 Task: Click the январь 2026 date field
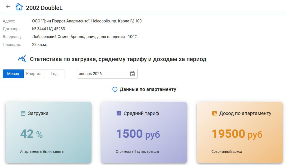(103, 74)
